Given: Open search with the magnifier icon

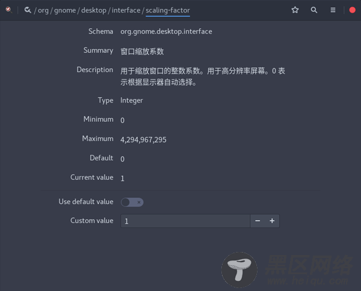Looking at the screenshot, I should pyautogui.click(x=314, y=10).
